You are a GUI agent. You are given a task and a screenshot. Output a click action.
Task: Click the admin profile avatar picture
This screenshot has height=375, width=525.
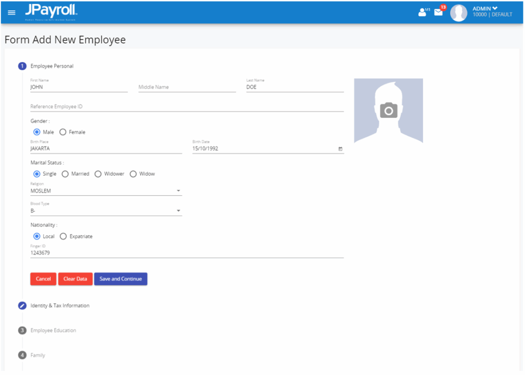(x=458, y=12)
